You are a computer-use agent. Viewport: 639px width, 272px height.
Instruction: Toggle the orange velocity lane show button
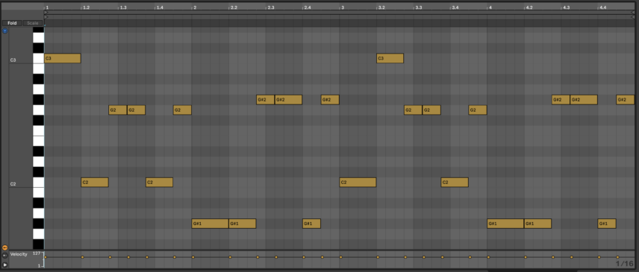(x=5, y=247)
